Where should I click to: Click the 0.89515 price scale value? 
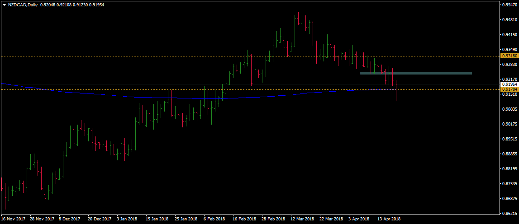510,139
